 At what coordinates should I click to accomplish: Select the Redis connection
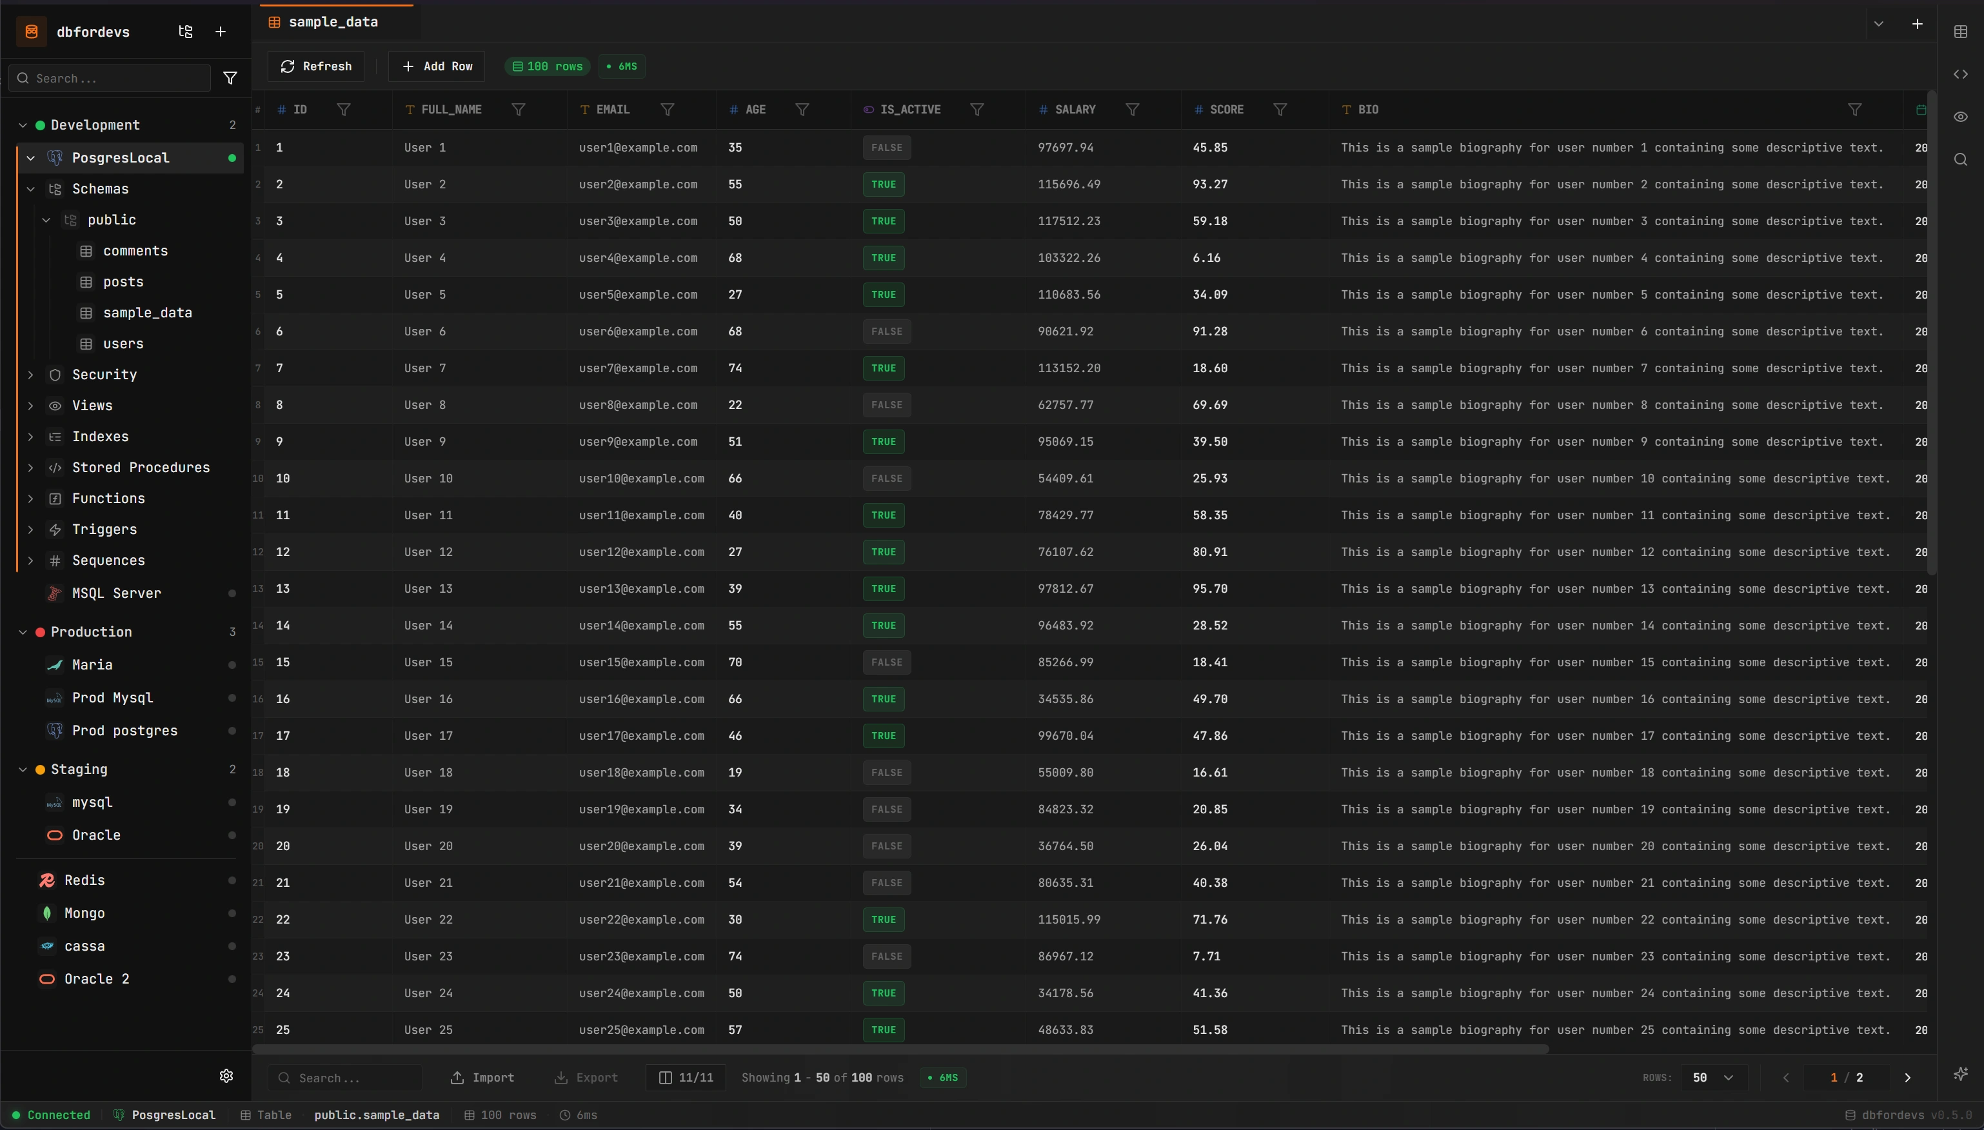(x=84, y=880)
